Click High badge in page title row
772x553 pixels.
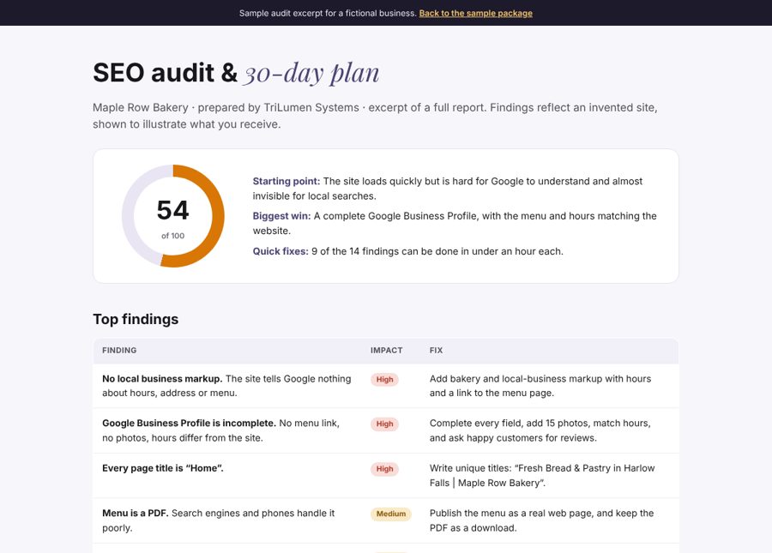tap(384, 469)
